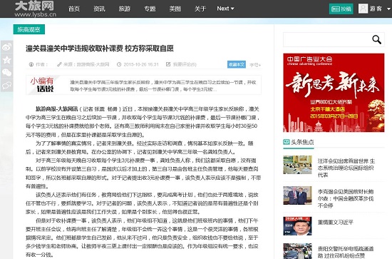
Task: Open the 关于 menu item
Action: click(200, 9)
